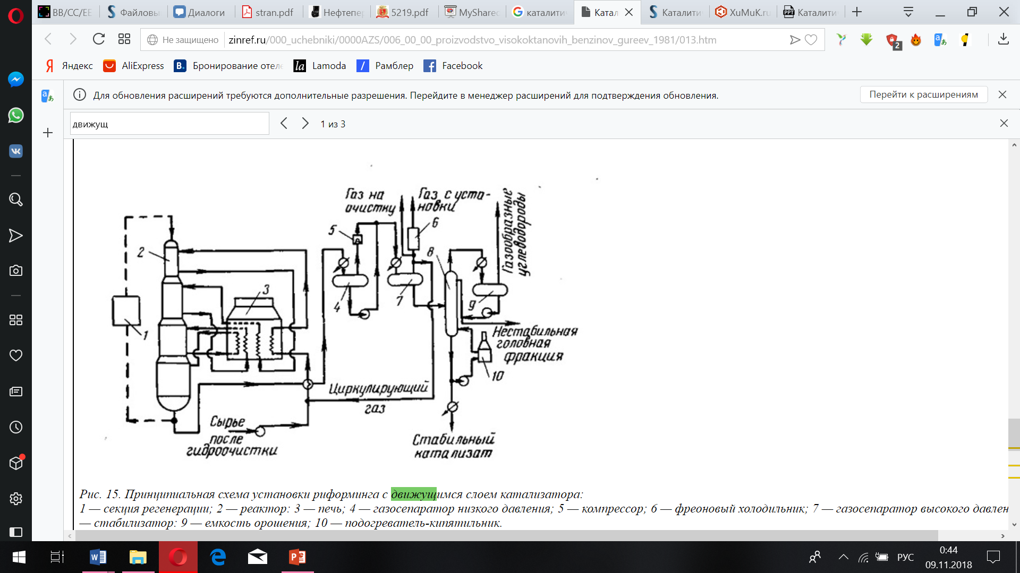Open PowerPoint from the taskbar
Screen dimensions: 1020x573
(297, 557)
